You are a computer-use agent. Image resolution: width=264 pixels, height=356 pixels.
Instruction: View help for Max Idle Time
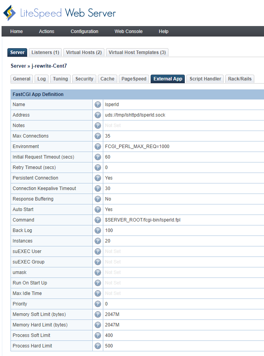[x=98, y=293]
